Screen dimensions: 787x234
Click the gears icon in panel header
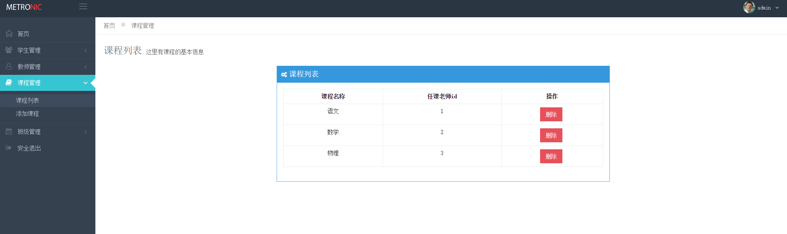pos(284,74)
